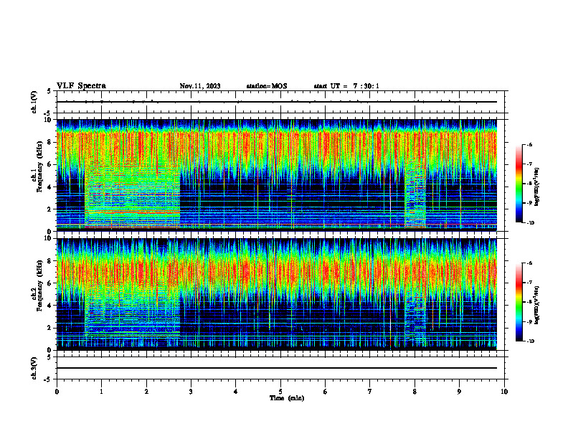This screenshot has width=568, height=439.
Task: Click time axis tick label "7" at bottom
Action: (370, 392)
